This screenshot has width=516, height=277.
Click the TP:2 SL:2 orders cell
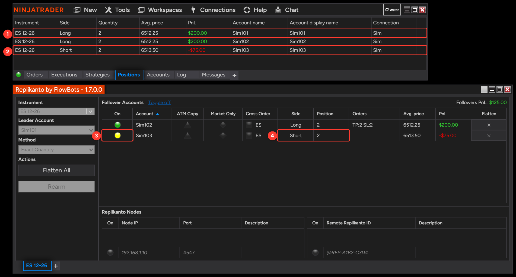click(374, 125)
